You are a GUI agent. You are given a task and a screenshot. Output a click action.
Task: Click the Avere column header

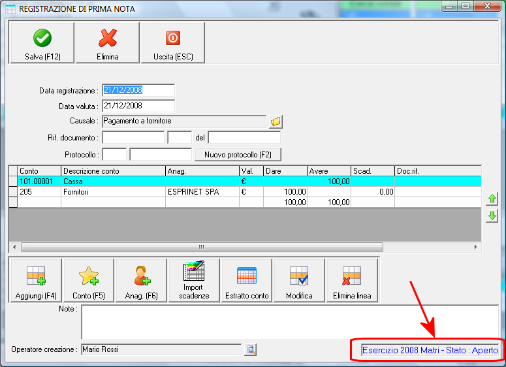329,171
